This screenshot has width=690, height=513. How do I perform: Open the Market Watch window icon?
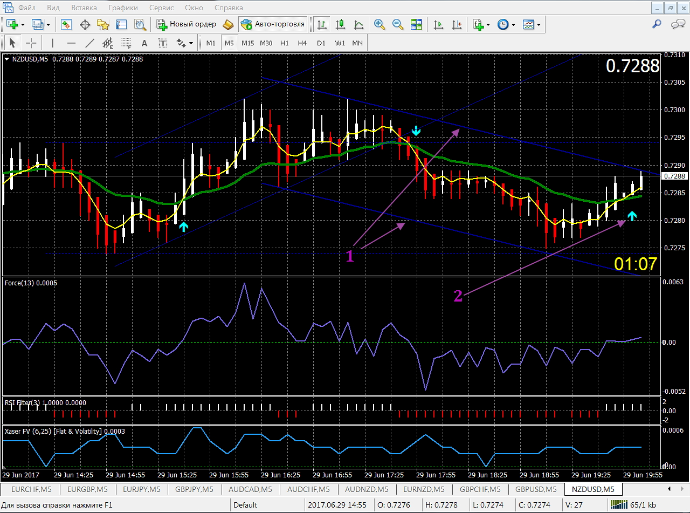click(x=67, y=24)
